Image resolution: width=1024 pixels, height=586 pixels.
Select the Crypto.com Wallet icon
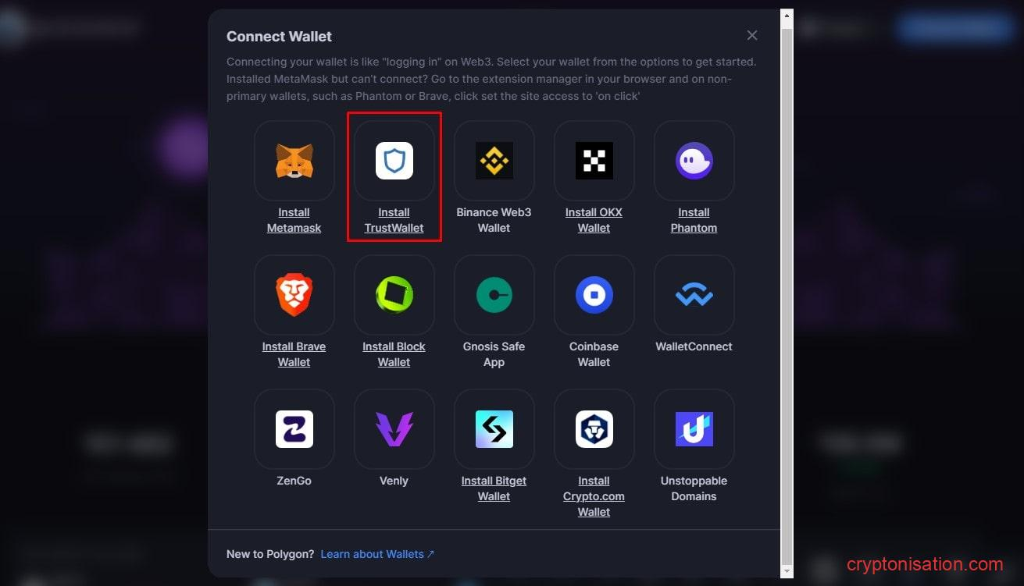594,429
